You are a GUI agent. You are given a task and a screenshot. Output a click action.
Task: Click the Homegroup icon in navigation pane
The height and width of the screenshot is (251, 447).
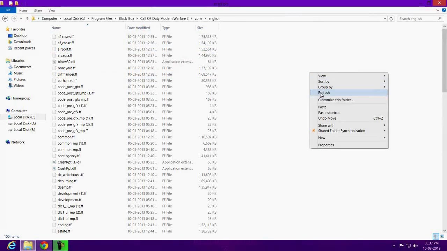tap(8, 98)
